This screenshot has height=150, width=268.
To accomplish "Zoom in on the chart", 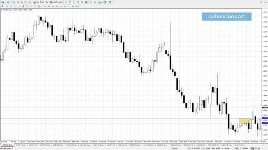I will [78, 2].
